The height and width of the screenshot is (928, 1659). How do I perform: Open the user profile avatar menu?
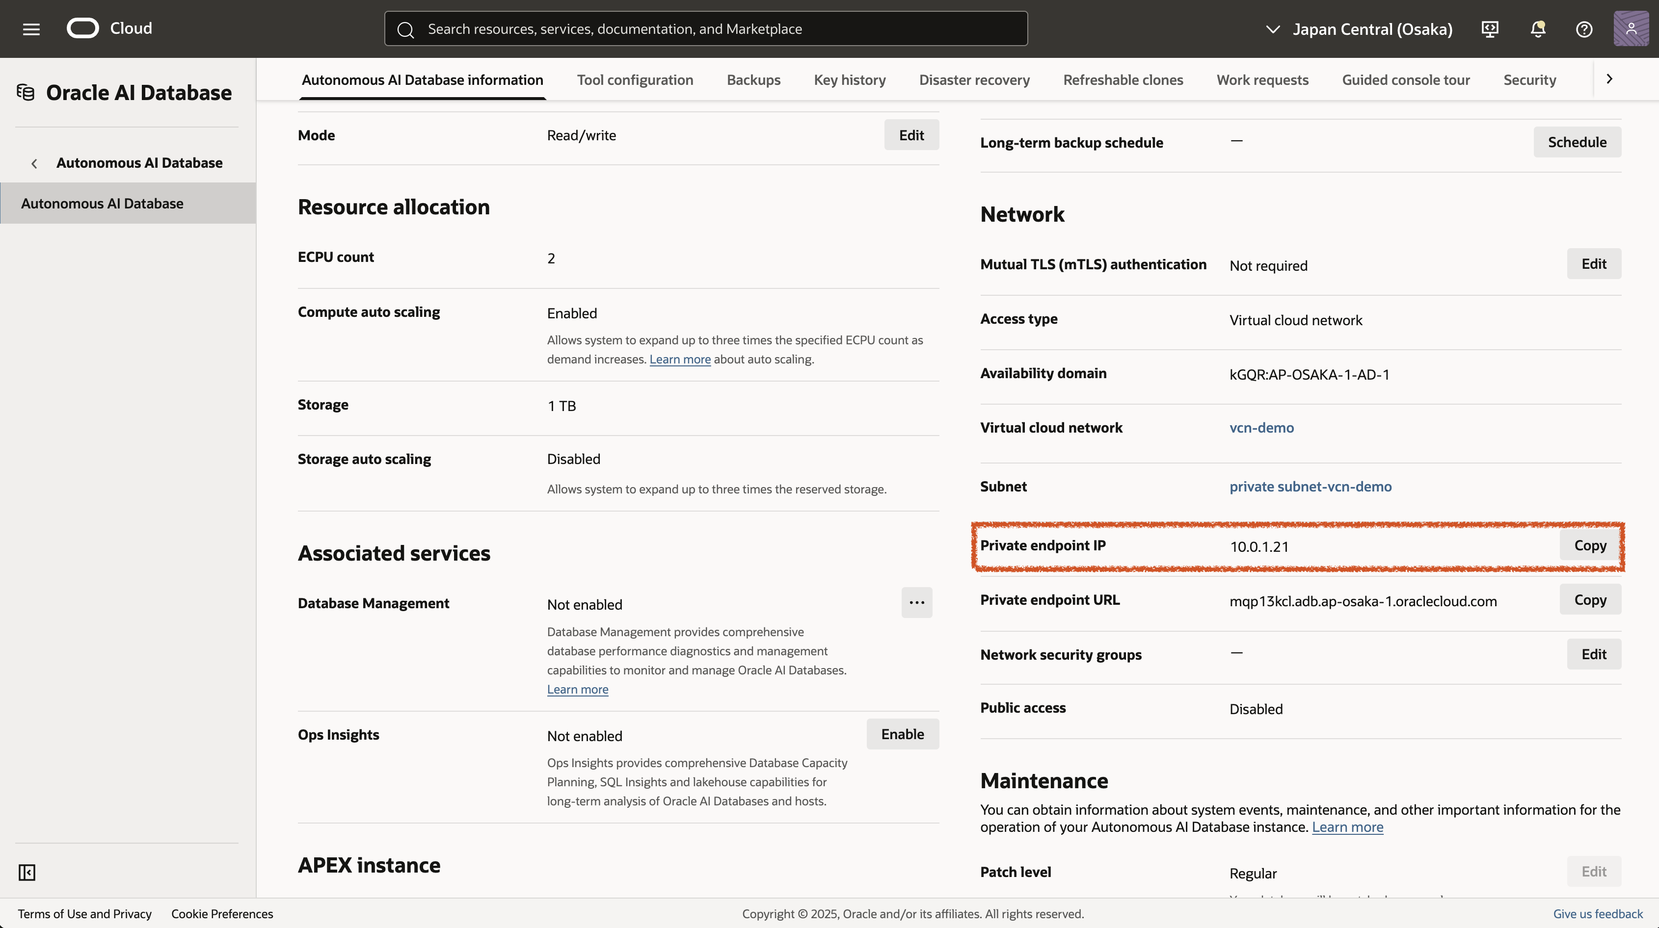(1631, 29)
